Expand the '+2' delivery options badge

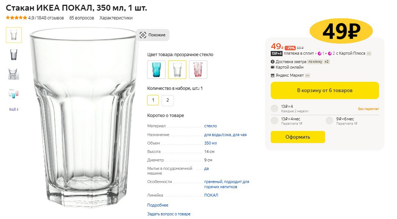327,62
